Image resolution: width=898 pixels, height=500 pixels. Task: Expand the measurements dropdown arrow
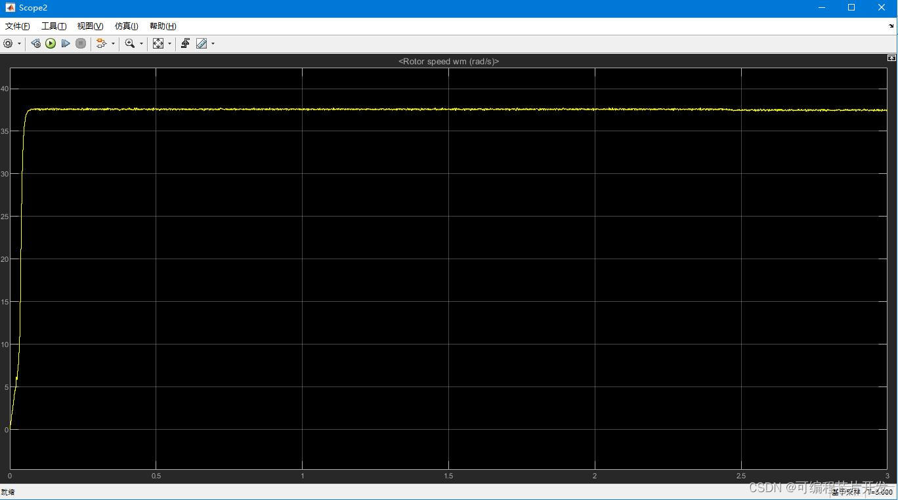pos(213,44)
